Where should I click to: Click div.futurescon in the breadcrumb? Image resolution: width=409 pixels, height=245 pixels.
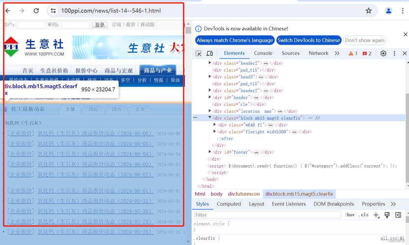click(244, 194)
